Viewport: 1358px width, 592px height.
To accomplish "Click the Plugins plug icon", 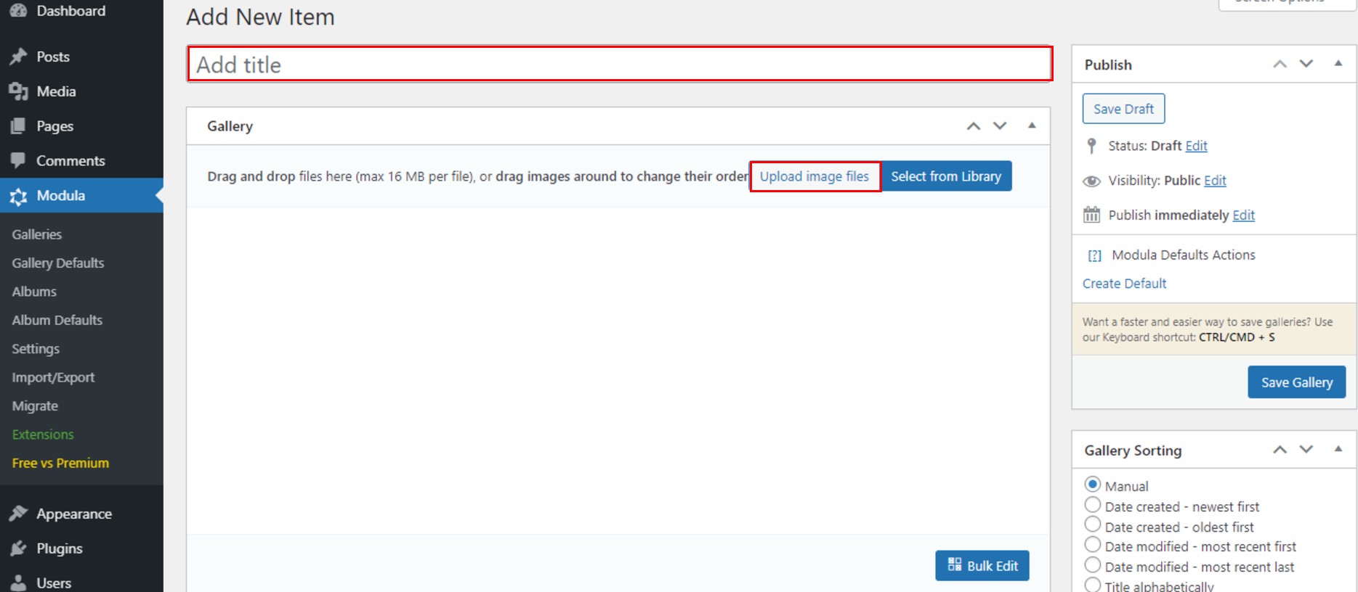I will tap(19, 548).
